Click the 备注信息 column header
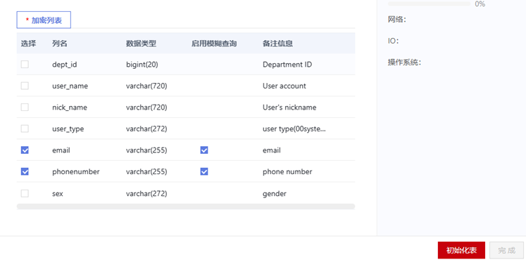Screen dimensions: 526x262 coord(277,44)
